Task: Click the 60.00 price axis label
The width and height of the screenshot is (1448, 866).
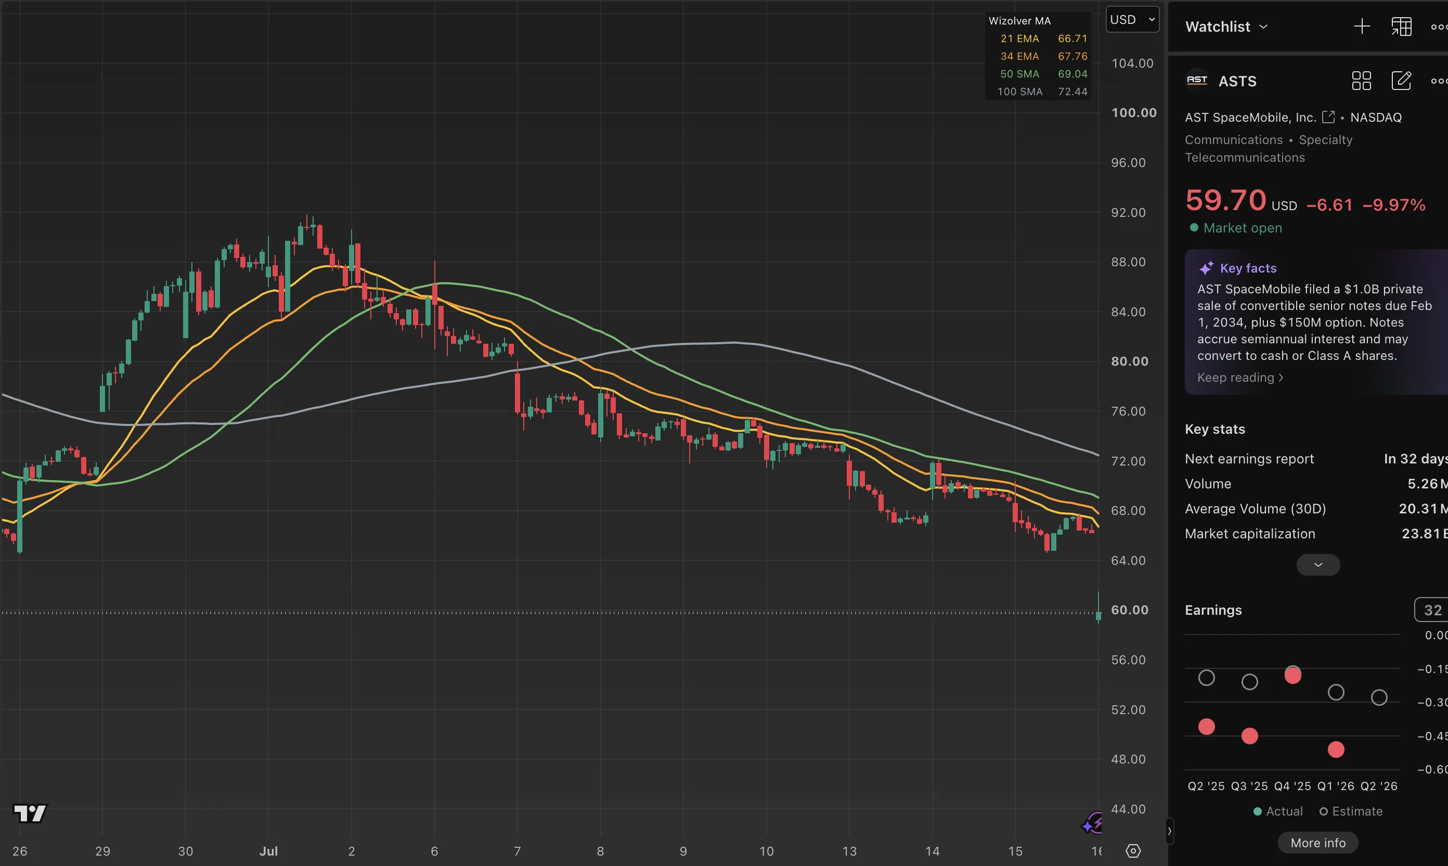Action: 1130,610
